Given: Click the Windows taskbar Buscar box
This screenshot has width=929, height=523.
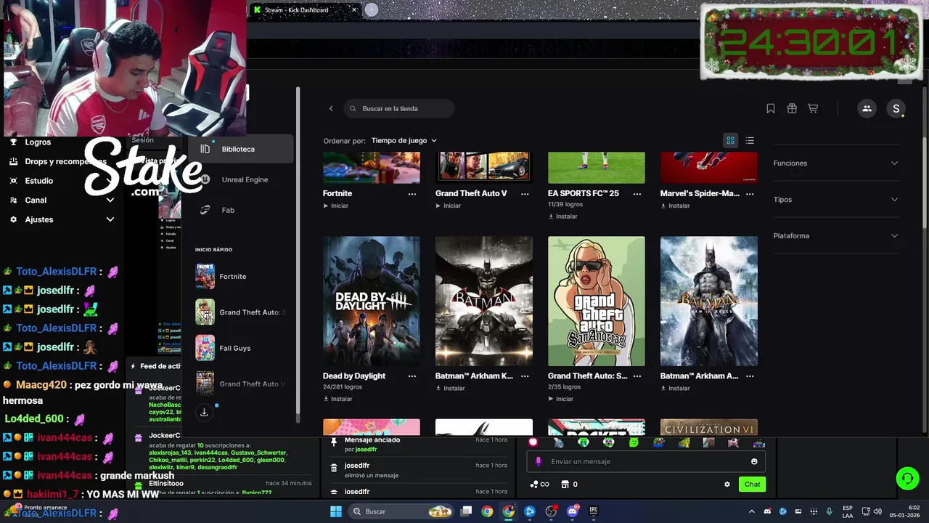Looking at the screenshot, I should pyautogui.click(x=401, y=511).
